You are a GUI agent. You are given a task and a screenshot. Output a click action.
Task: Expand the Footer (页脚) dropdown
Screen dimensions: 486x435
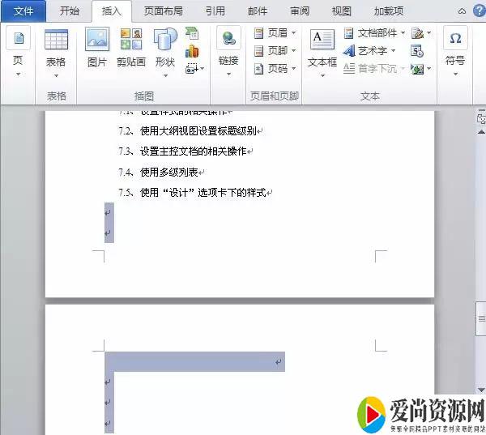click(275, 51)
